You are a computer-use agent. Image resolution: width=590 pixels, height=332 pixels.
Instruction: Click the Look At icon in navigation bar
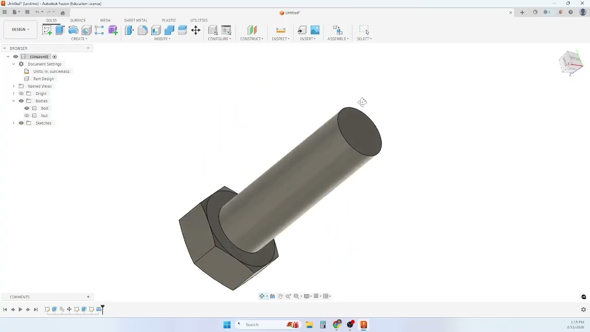point(272,296)
